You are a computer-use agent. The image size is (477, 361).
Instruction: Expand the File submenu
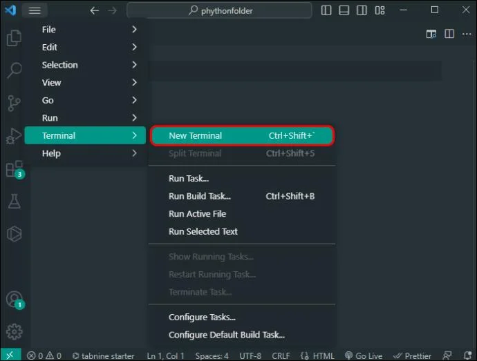click(x=85, y=30)
